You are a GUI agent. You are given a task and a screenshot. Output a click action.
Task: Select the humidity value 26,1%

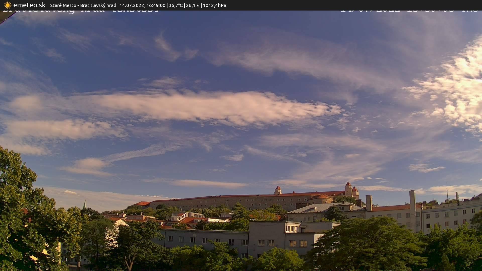193,5
